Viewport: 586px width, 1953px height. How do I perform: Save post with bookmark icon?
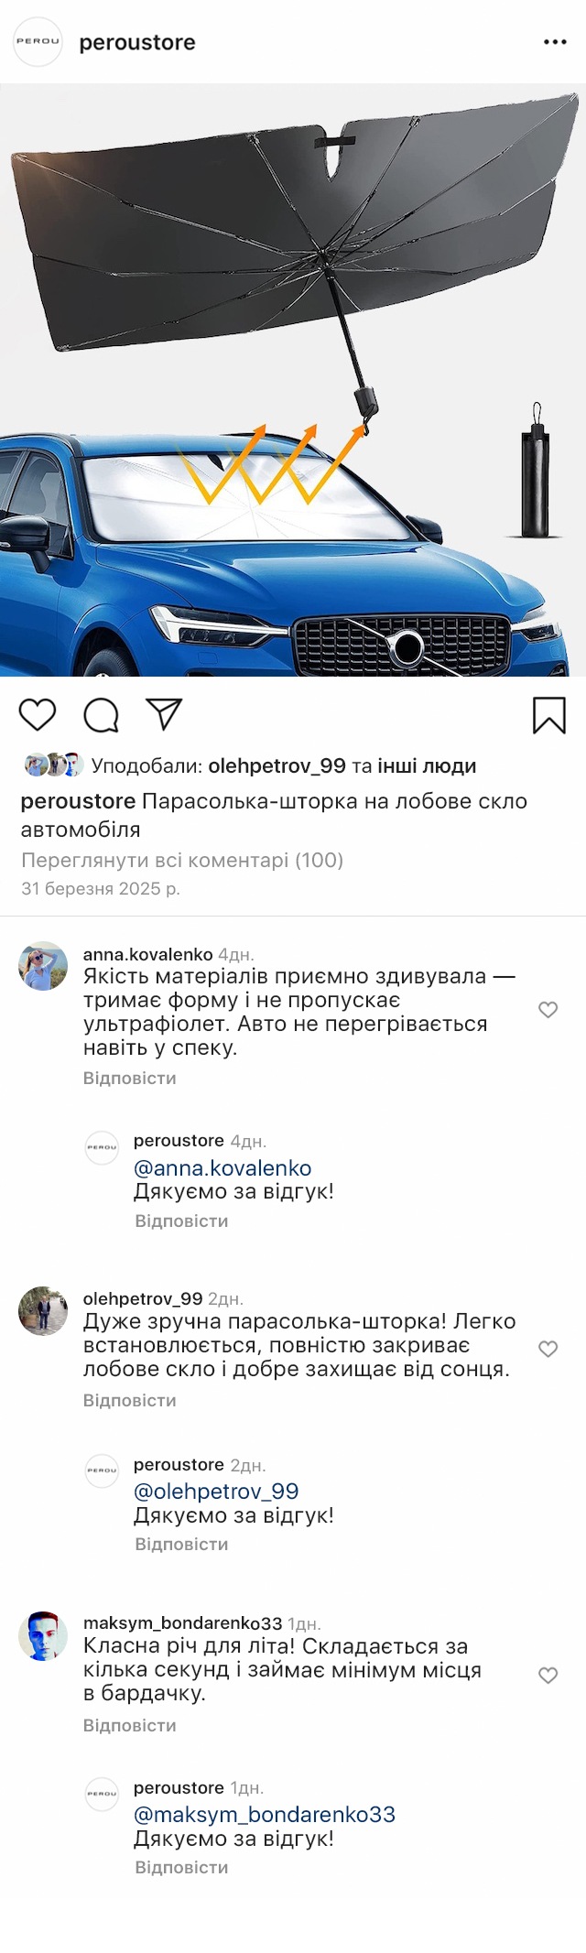pyautogui.click(x=548, y=715)
